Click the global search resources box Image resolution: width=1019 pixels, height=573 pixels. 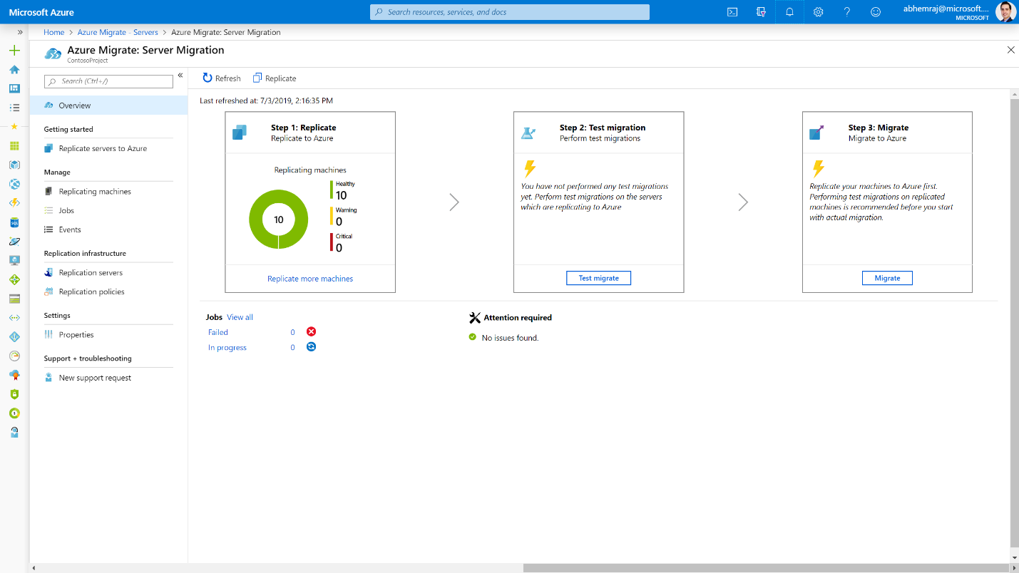tap(510, 12)
